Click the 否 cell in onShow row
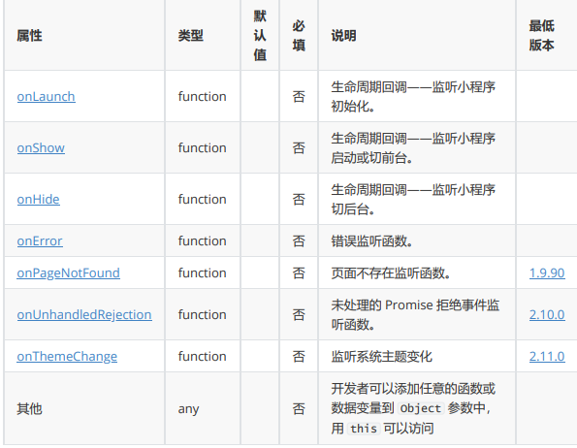Image resolution: width=577 pixels, height=448 pixels. (299, 147)
